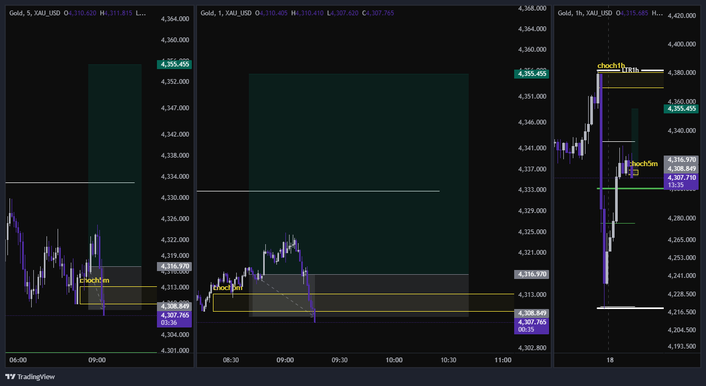Click the 18 date label on the 1h chart
This screenshot has height=386, width=706.
click(x=610, y=360)
